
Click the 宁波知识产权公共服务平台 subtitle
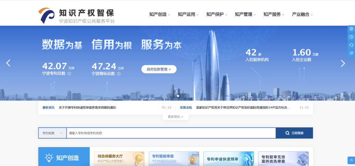tap(87, 21)
